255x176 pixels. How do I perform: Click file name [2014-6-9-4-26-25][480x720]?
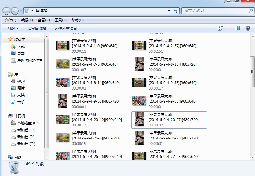pyautogui.click(x=174, y=138)
